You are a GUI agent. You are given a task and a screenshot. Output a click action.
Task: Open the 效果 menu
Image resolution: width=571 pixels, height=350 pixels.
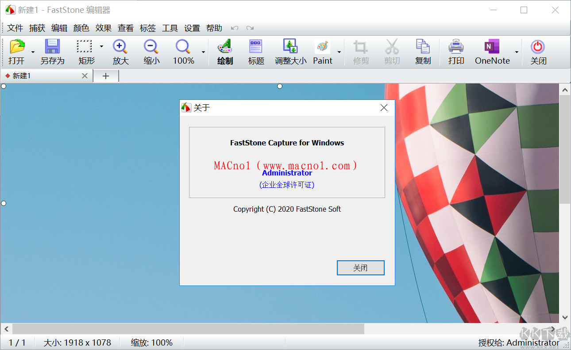104,28
